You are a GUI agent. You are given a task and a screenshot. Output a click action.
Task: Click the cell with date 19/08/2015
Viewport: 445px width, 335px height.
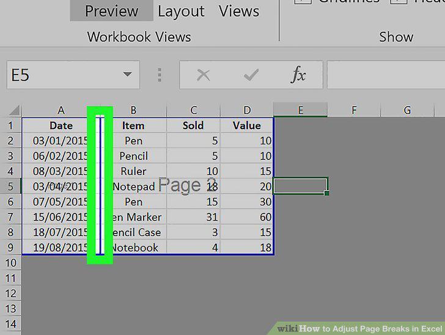tap(61, 247)
